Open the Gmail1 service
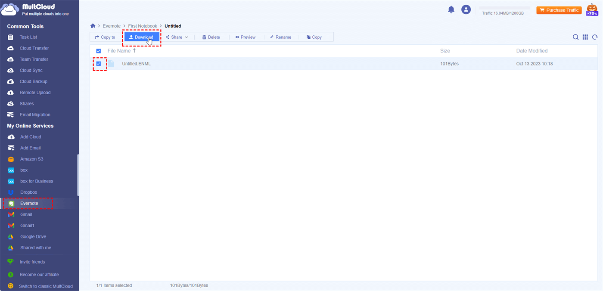Image resolution: width=603 pixels, height=291 pixels. [27, 226]
